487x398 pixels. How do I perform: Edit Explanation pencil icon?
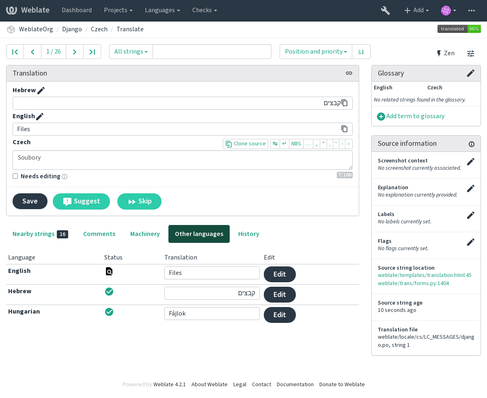(471, 188)
